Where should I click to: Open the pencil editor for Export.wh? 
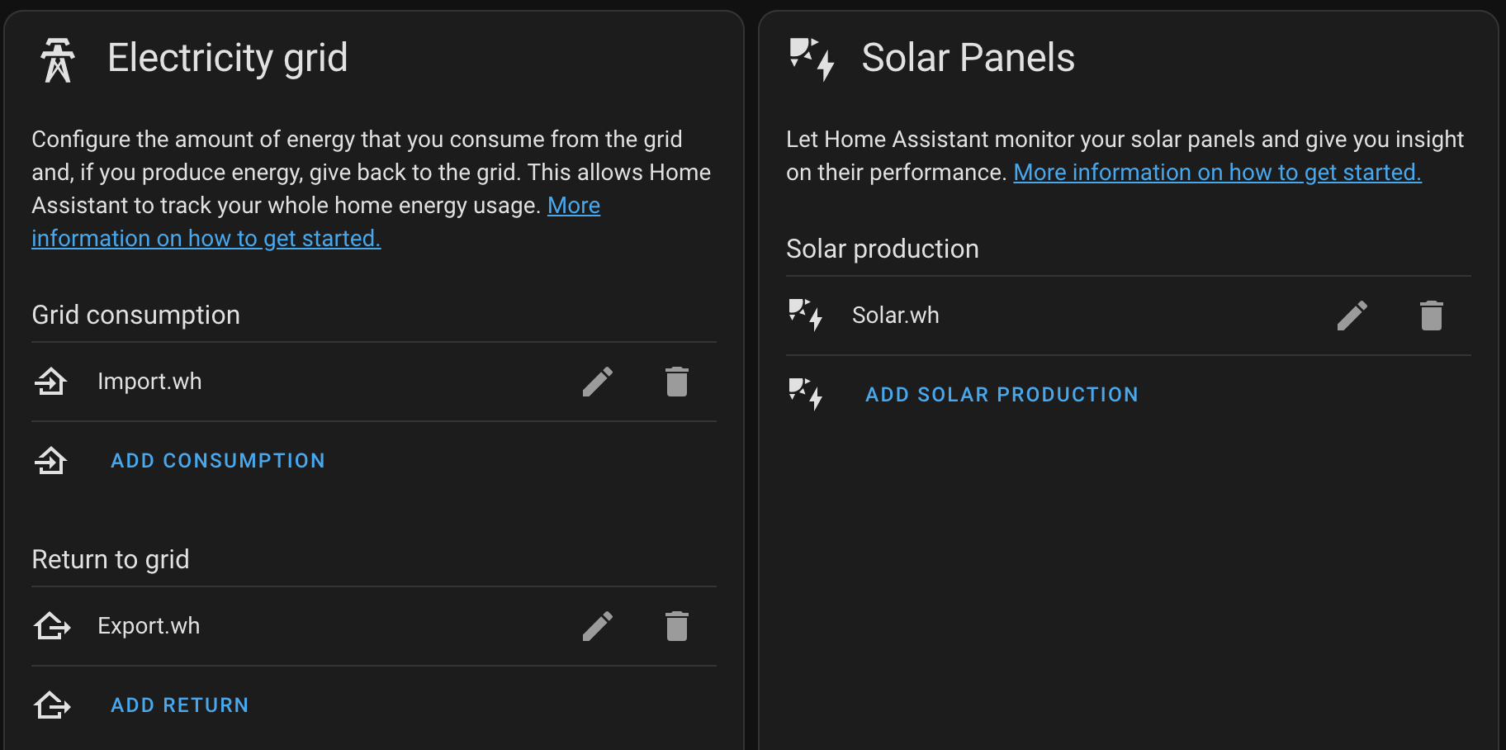[598, 625]
